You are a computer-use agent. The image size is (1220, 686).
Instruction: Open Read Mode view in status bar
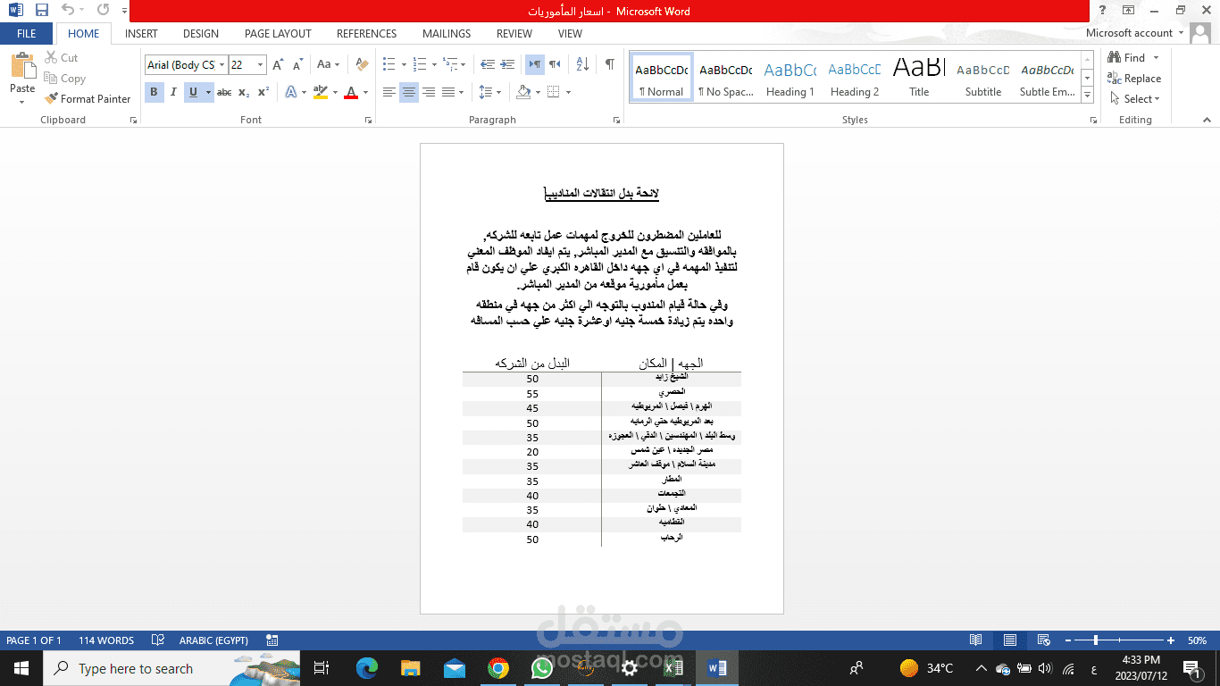[x=976, y=640]
